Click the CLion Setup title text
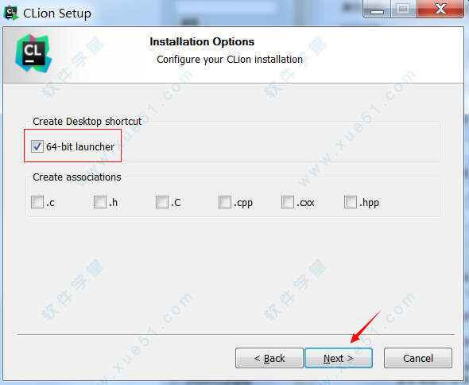 point(56,14)
